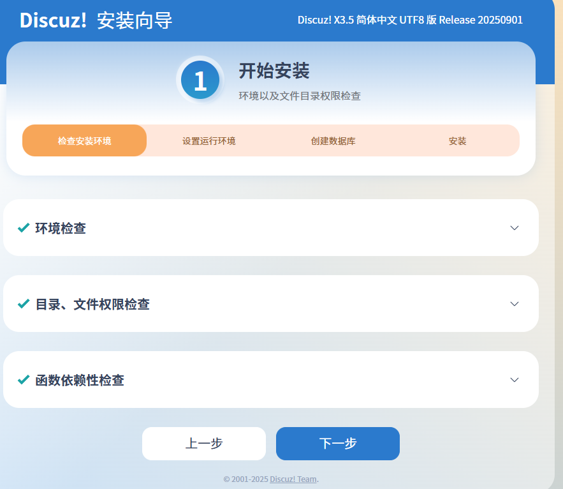Click the 环境检查 section title
The width and height of the screenshot is (563, 489).
tap(61, 229)
